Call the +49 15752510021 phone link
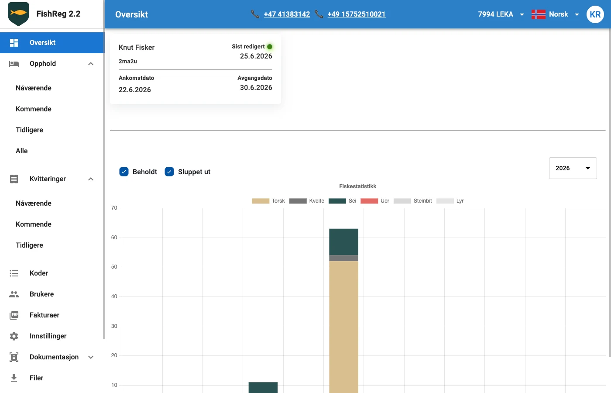Screen dimensions: 611x393 click(357, 14)
